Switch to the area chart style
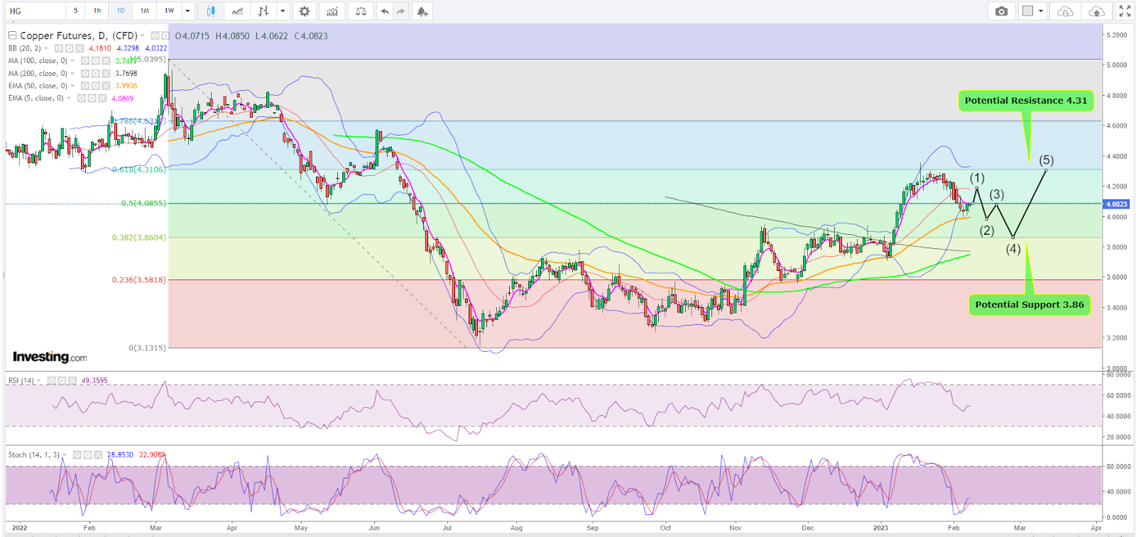 coord(237,11)
